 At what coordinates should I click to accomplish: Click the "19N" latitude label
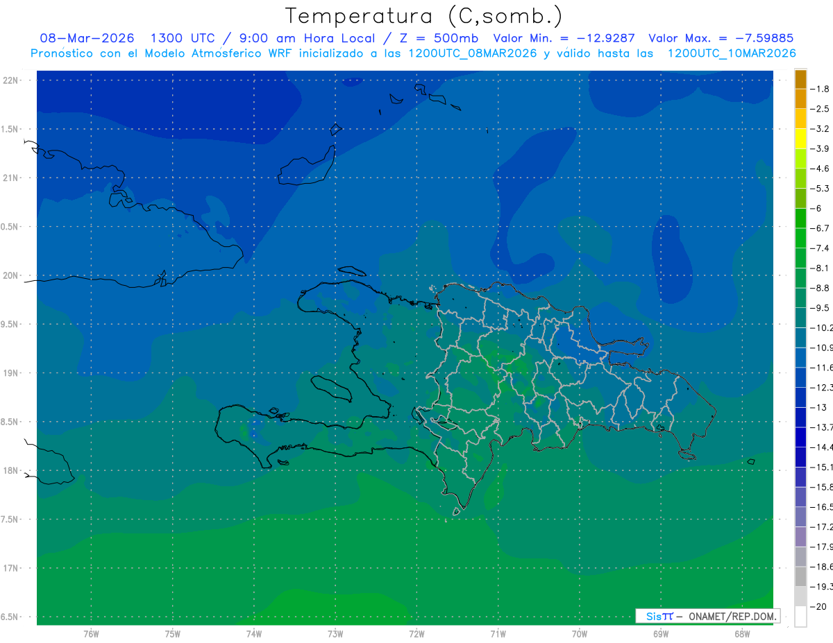pos(12,373)
